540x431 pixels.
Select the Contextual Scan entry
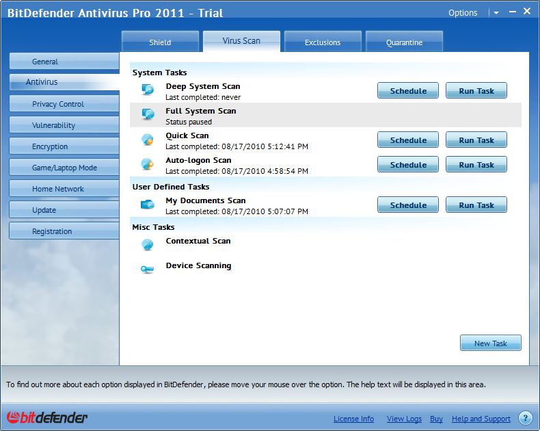coord(198,241)
